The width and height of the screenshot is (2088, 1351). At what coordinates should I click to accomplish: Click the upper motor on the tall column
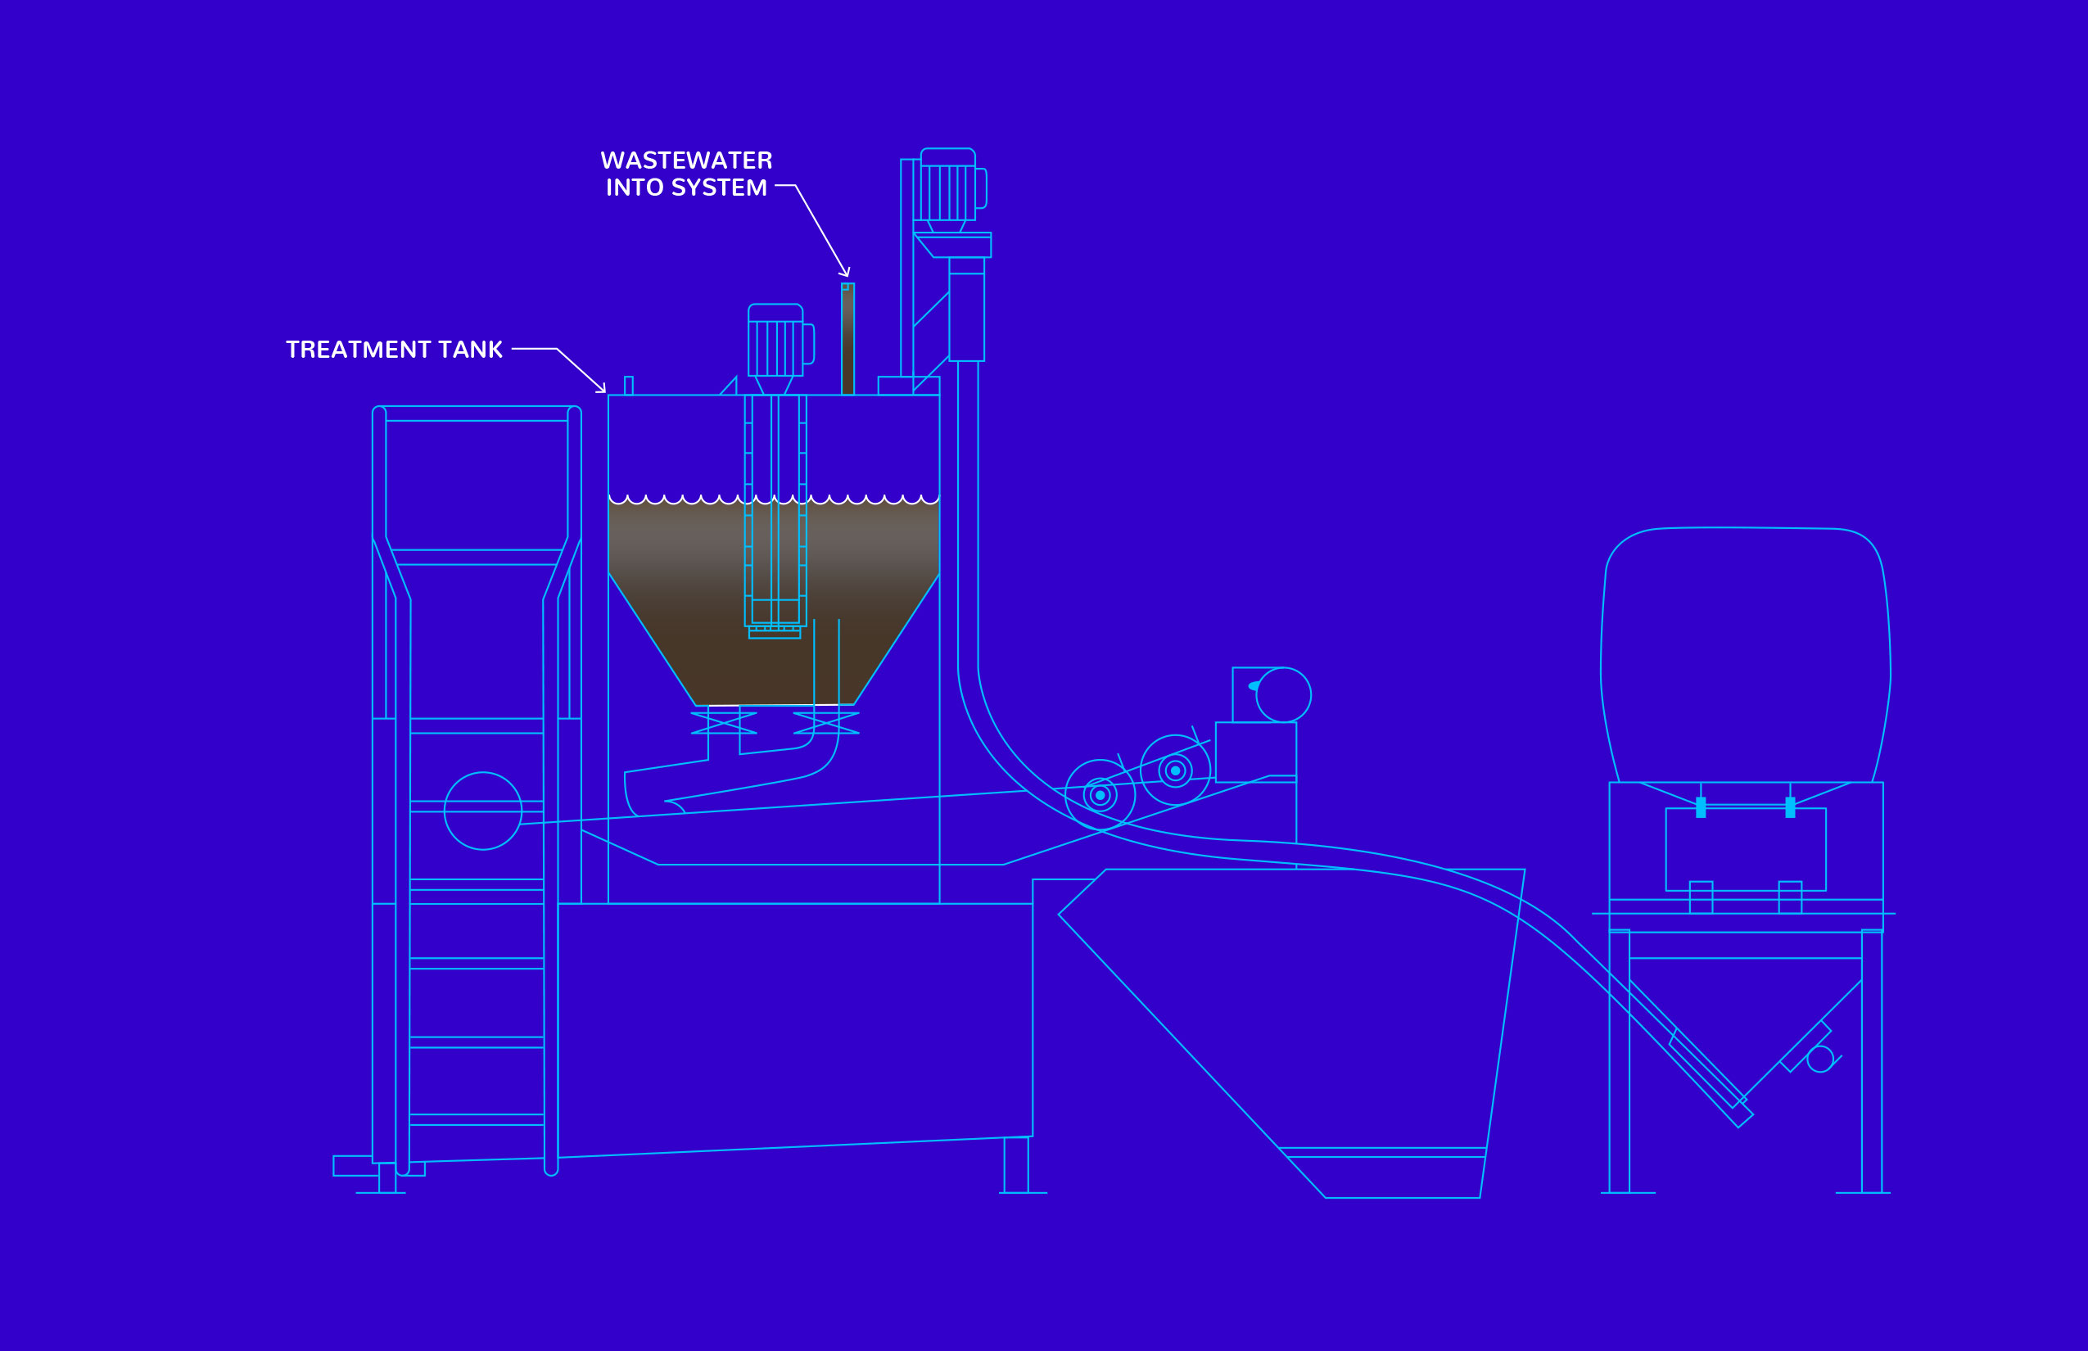[x=954, y=184]
